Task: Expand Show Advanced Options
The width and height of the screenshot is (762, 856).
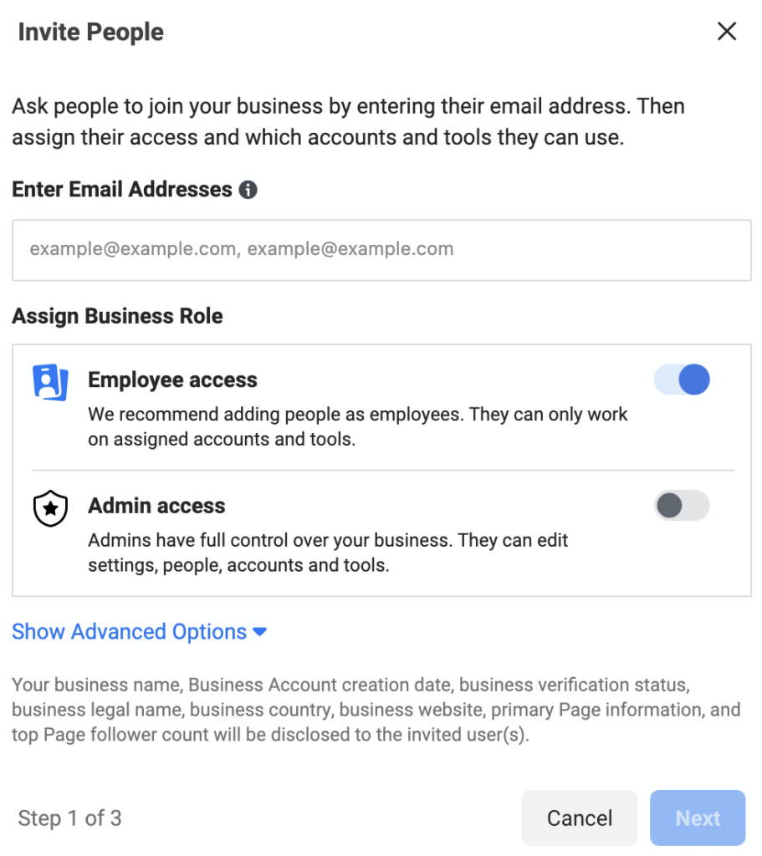Action: (130, 632)
